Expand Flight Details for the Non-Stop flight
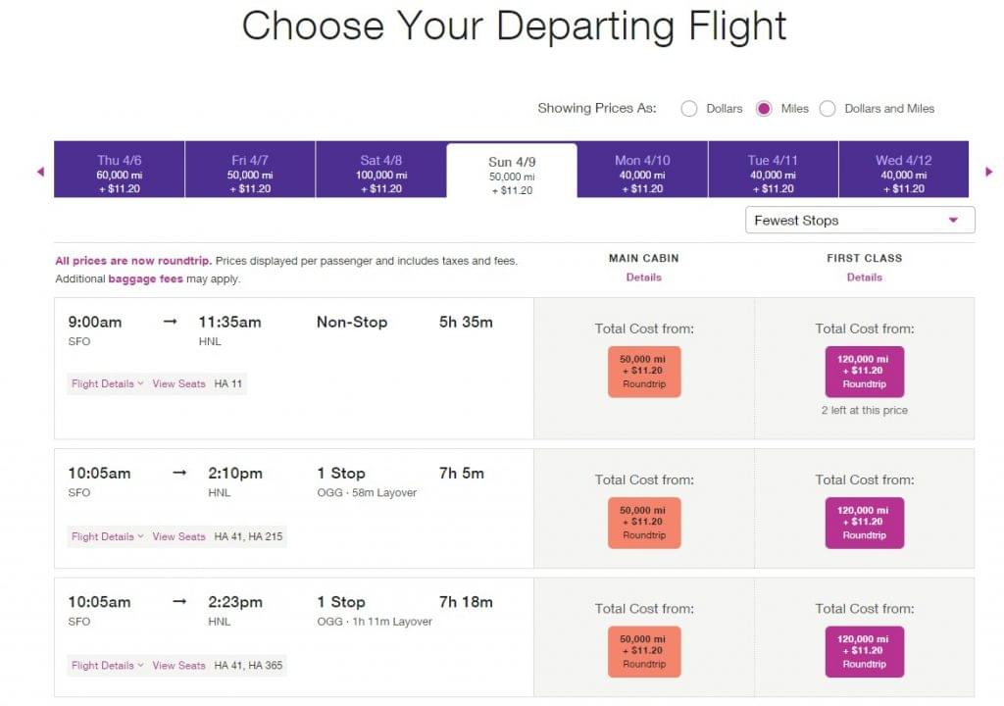Image resolution: width=1004 pixels, height=706 pixels. click(x=103, y=383)
